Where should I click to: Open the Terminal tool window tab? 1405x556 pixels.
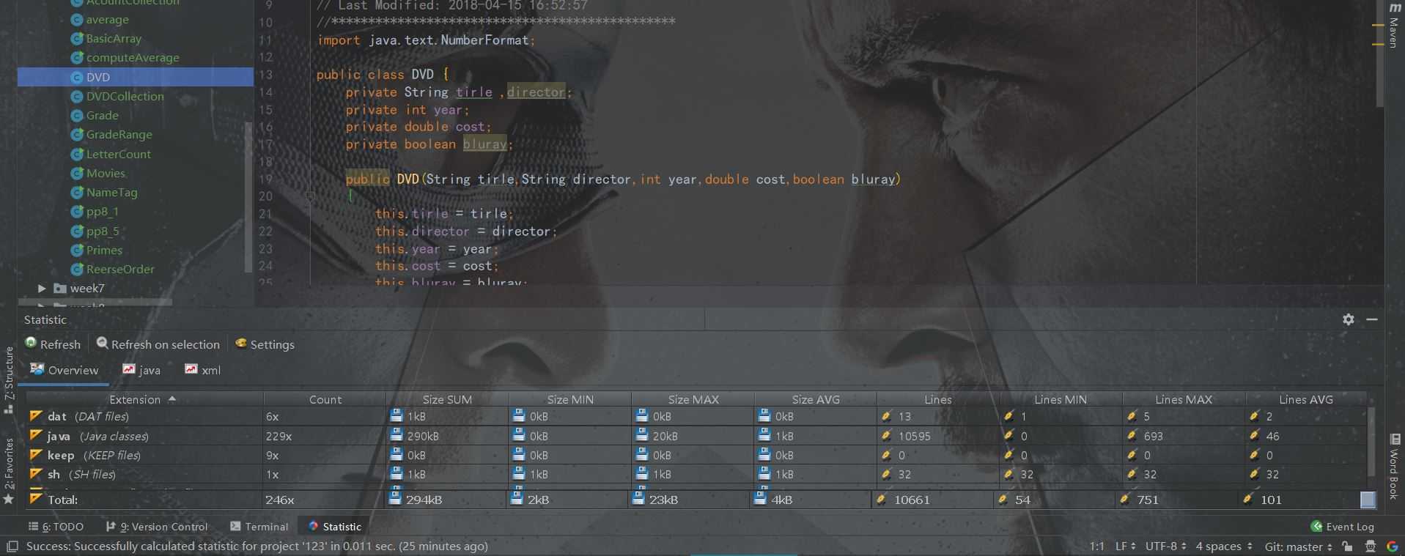coord(259,527)
